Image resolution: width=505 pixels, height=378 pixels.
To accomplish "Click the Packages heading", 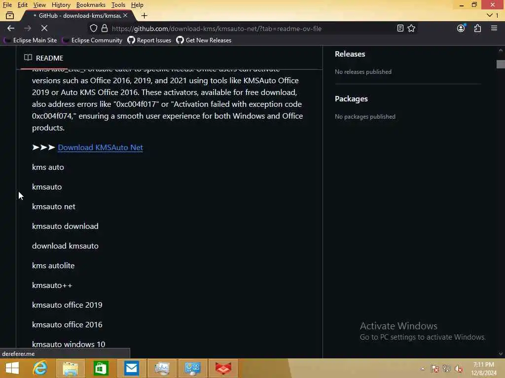I will coord(351,98).
